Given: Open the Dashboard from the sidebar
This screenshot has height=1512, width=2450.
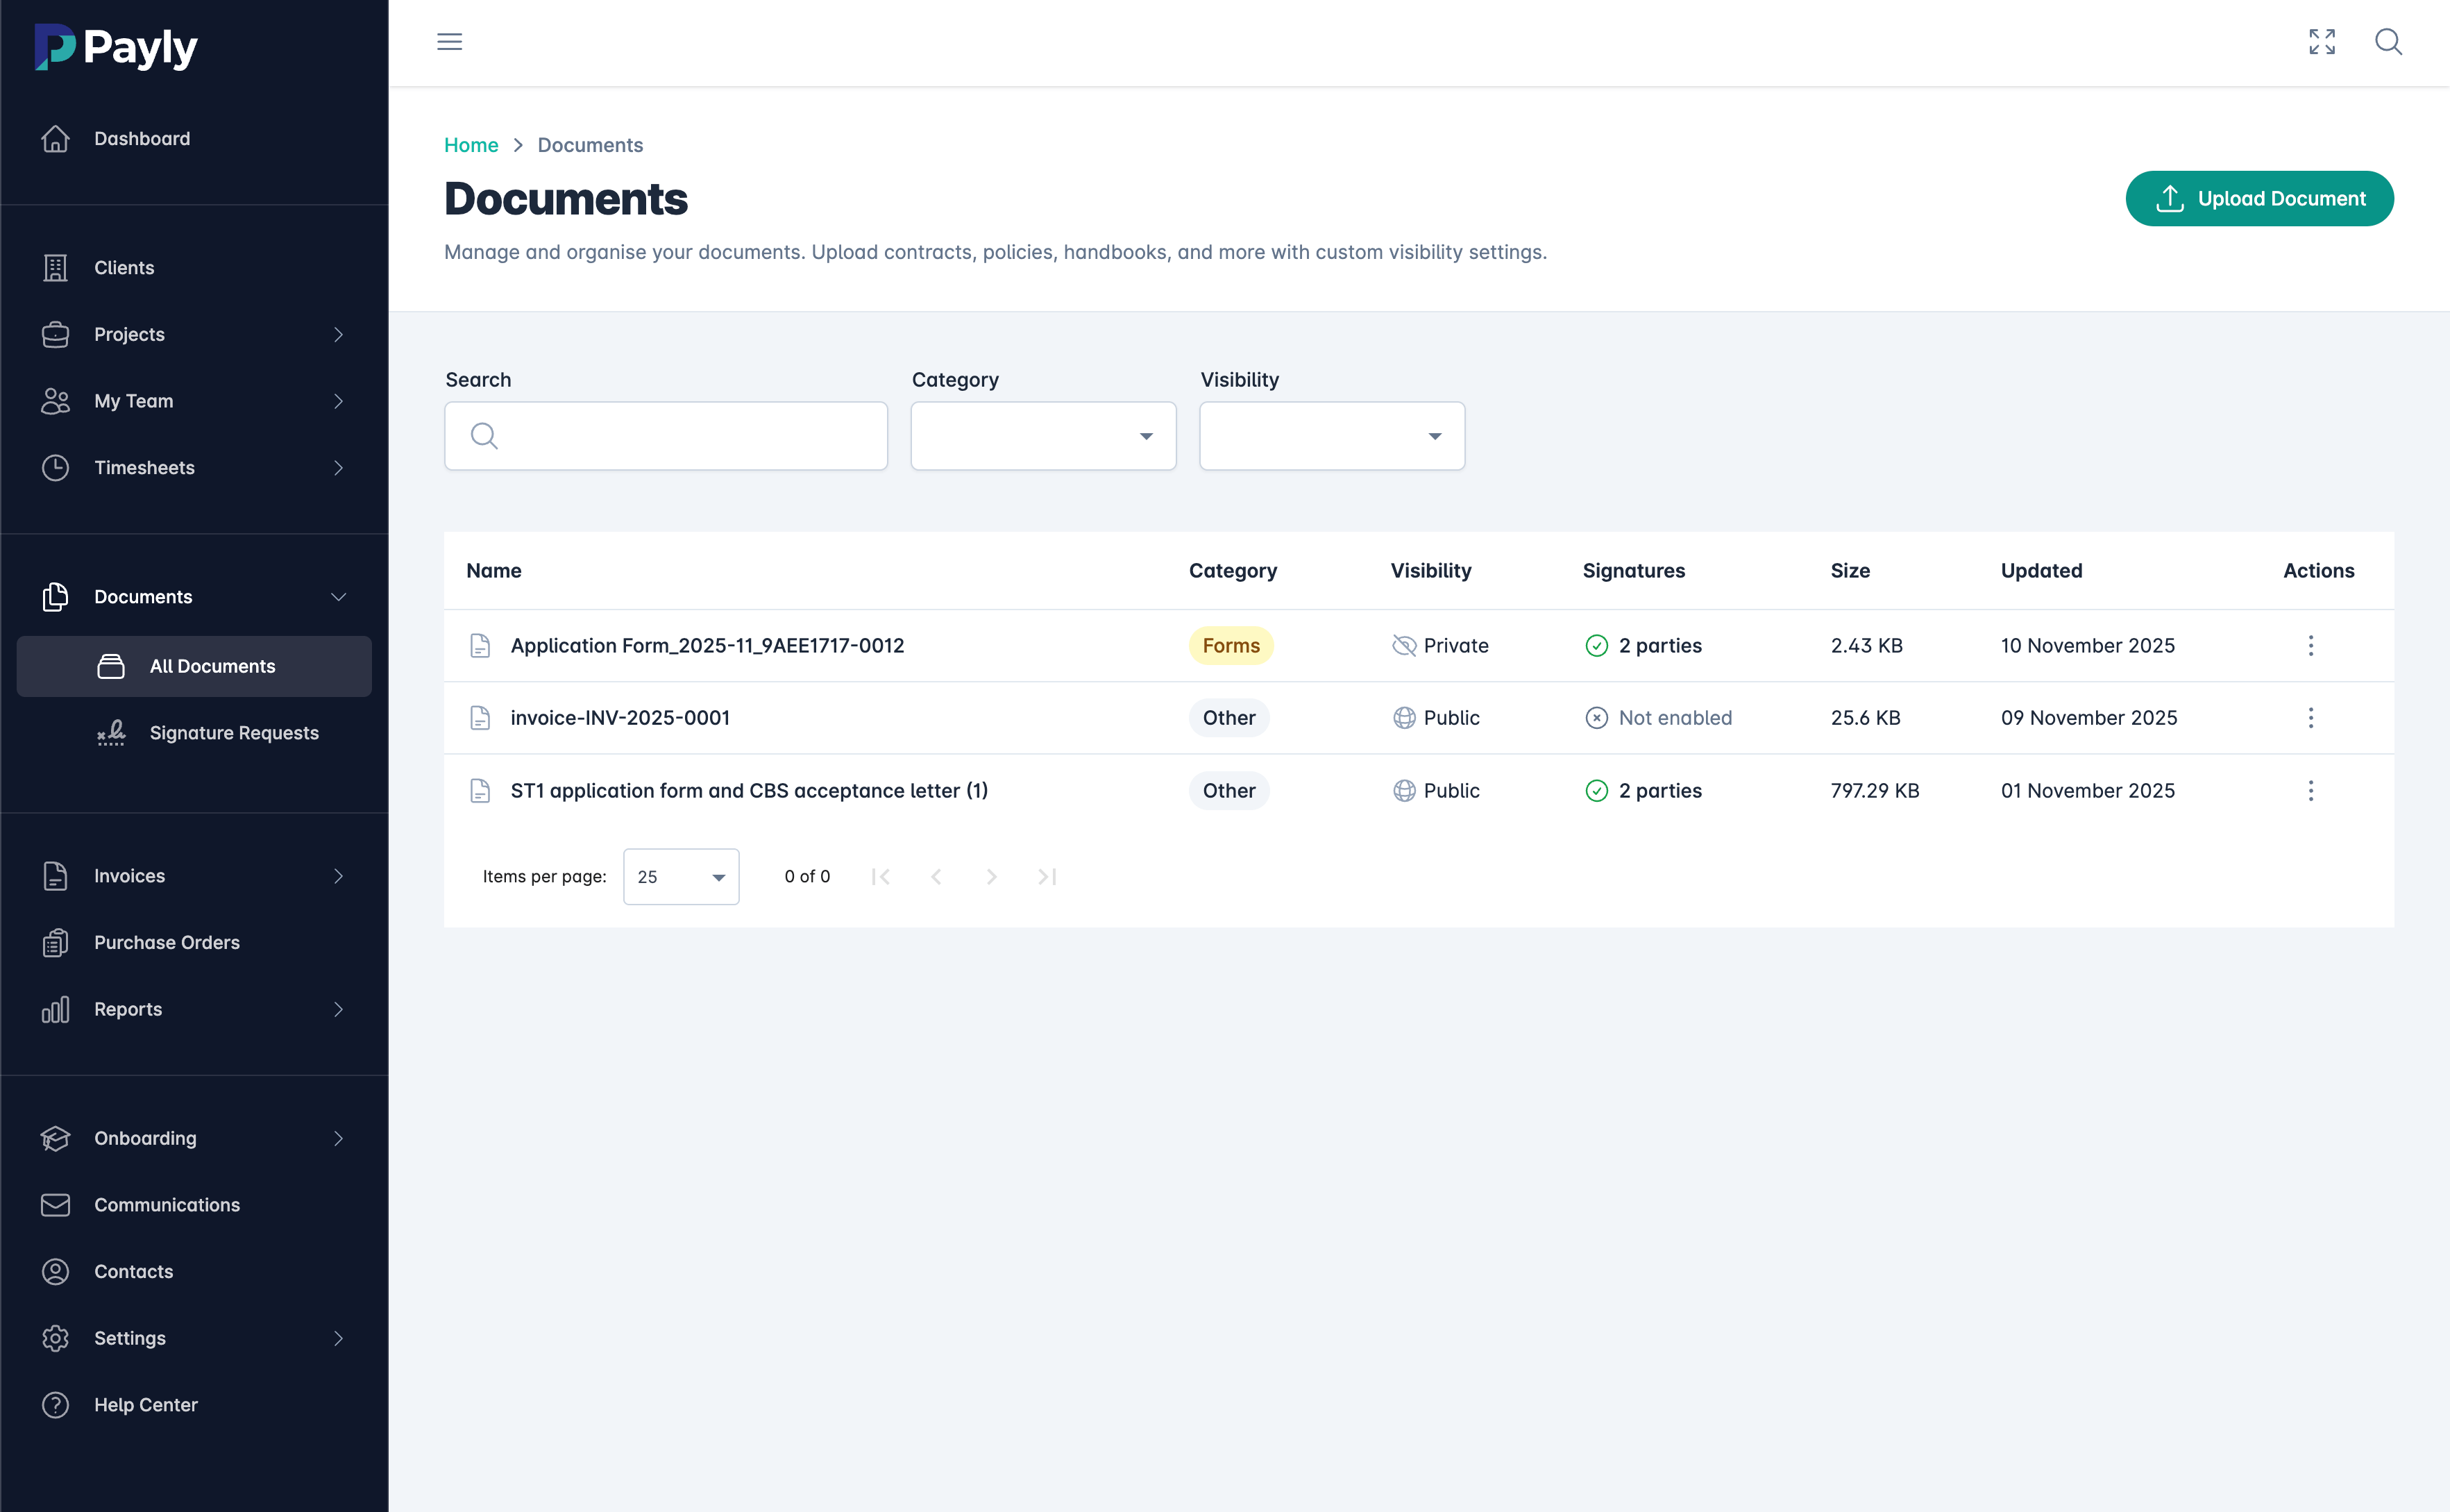Looking at the screenshot, I should pyautogui.click(x=141, y=138).
